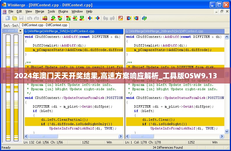The image size is (231, 151).
Task: Click vertical scrollbar up arrow in right pane
Action: [227, 37]
